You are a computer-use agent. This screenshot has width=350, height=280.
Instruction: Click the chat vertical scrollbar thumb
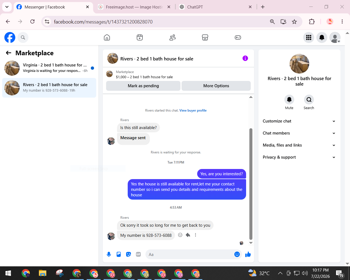coord(251,184)
